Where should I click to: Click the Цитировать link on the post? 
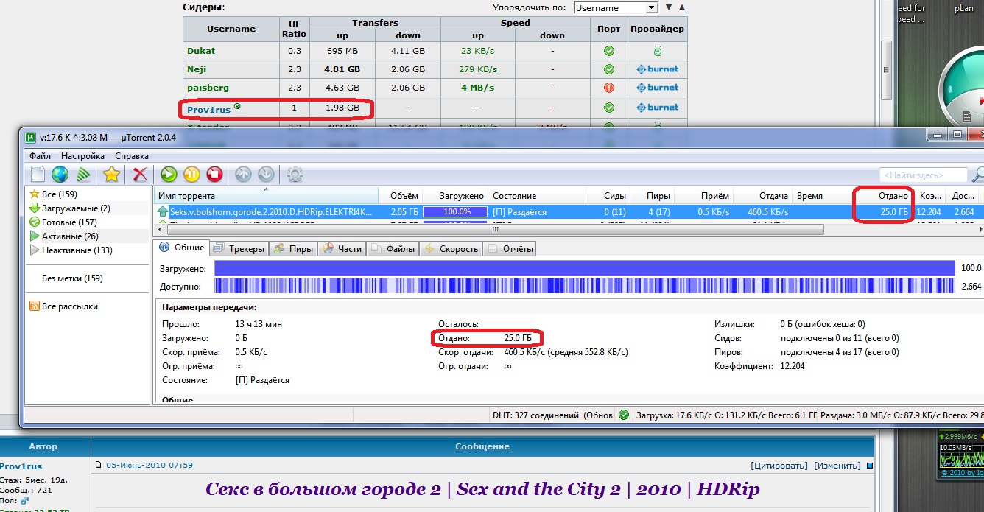[x=779, y=466]
